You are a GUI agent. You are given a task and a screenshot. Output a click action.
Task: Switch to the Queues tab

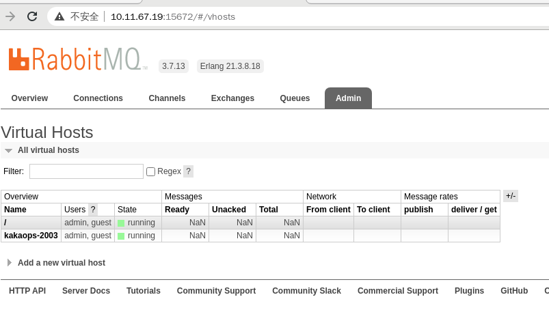coord(295,98)
